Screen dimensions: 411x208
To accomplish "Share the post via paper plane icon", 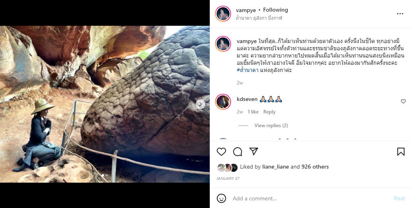I will (254, 152).
